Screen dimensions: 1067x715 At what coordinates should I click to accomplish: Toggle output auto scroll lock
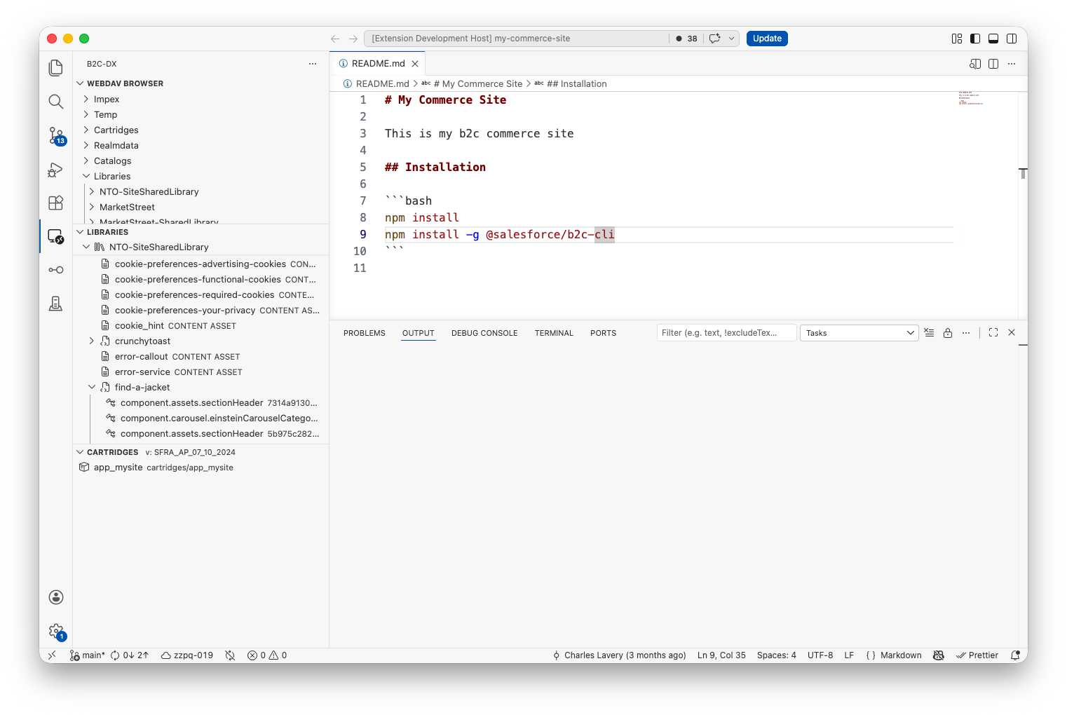point(948,333)
